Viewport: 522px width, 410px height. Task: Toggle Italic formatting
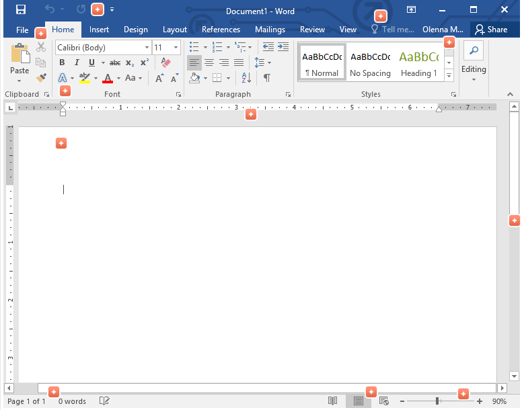(x=77, y=63)
